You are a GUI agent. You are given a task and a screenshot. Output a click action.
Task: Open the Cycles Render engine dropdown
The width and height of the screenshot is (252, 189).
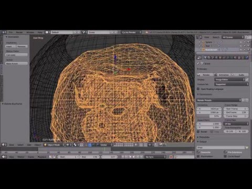[x=131, y=33]
